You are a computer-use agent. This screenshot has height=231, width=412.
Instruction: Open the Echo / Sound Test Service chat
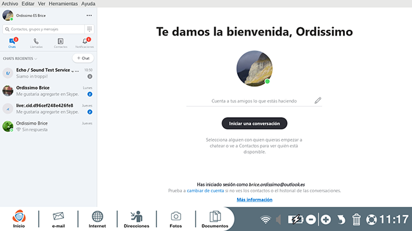pos(48,73)
